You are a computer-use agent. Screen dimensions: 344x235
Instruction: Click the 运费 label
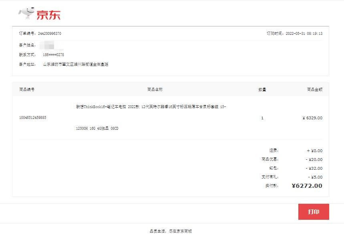(274, 151)
